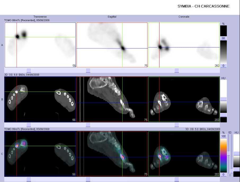Select the row A sagittal SPECT image
Image resolution: width=240 pixels, height=182 pixels.
(x=112, y=45)
